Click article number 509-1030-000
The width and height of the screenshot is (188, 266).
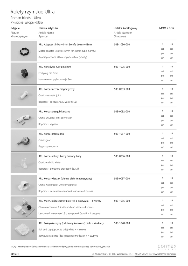[122, 44]
